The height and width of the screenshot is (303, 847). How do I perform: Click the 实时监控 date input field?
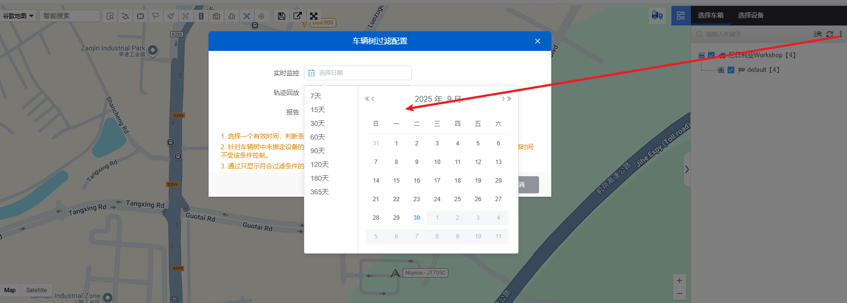(x=358, y=73)
